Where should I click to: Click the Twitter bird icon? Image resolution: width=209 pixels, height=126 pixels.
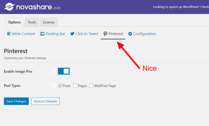(x=72, y=34)
